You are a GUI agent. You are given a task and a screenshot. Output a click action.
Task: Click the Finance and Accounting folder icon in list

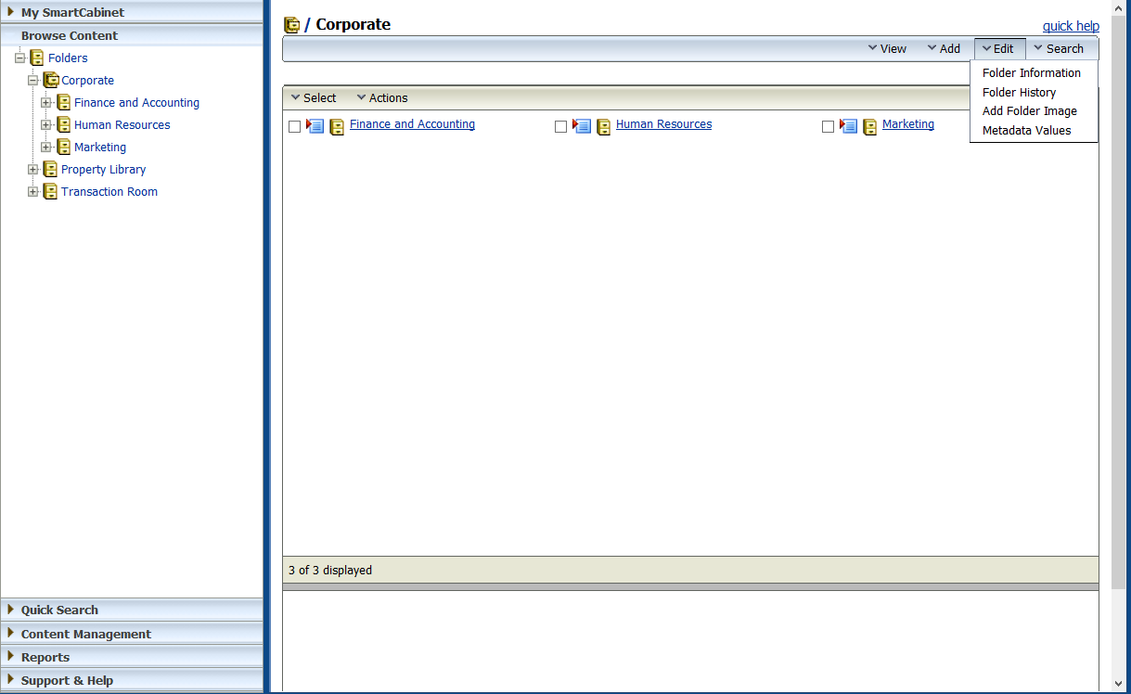(x=336, y=125)
